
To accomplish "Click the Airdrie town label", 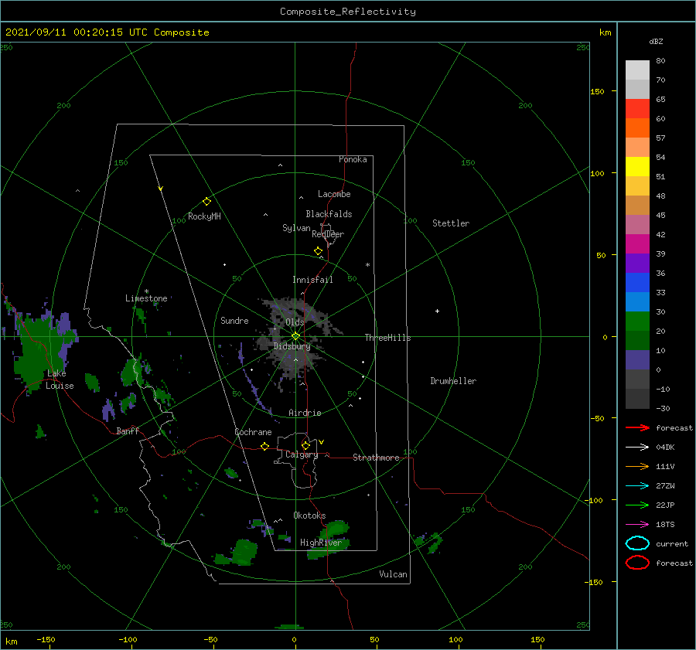I will click(305, 413).
